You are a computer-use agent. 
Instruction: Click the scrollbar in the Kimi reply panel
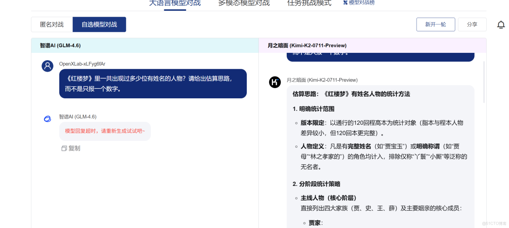(484, 82)
